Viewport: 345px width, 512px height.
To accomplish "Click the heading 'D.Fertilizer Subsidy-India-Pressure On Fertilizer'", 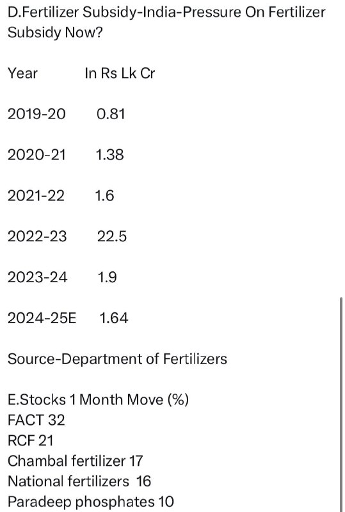I will (166, 12).
